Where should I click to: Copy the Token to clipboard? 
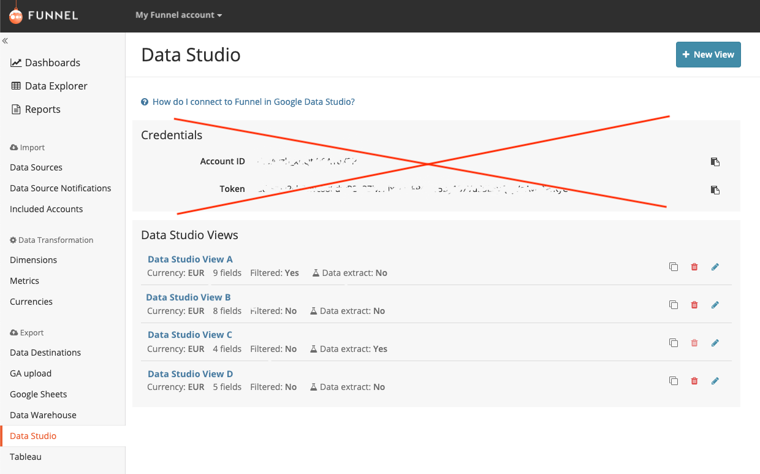715,190
